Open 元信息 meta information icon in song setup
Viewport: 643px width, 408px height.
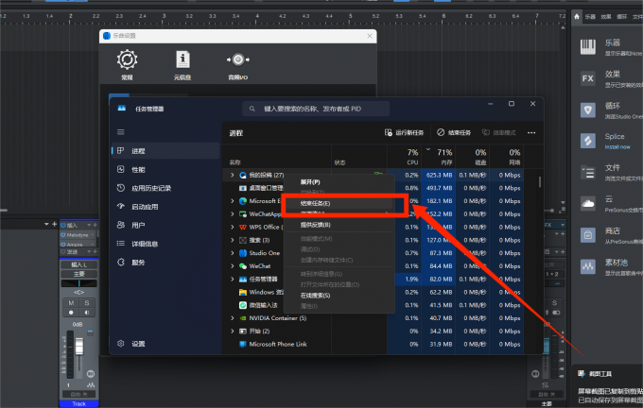click(182, 59)
